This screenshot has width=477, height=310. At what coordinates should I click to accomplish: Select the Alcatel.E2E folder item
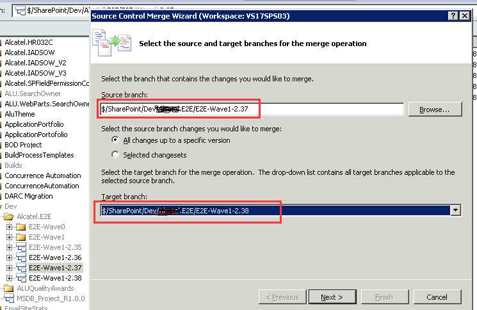[34, 216]
